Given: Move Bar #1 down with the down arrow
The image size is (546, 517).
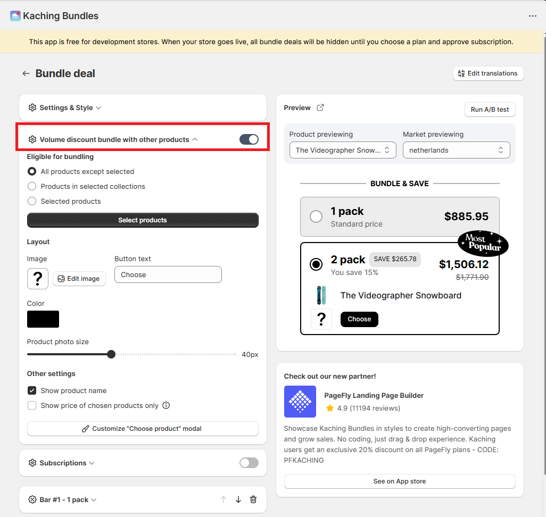Looking at the screenshot, I should click(238, 499).
